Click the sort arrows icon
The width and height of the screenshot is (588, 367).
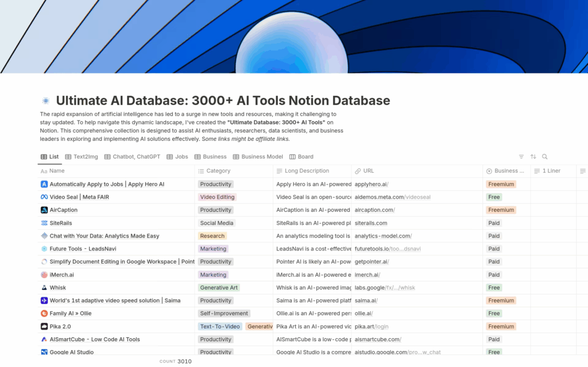pyautogui.click(x=533, y=157)
